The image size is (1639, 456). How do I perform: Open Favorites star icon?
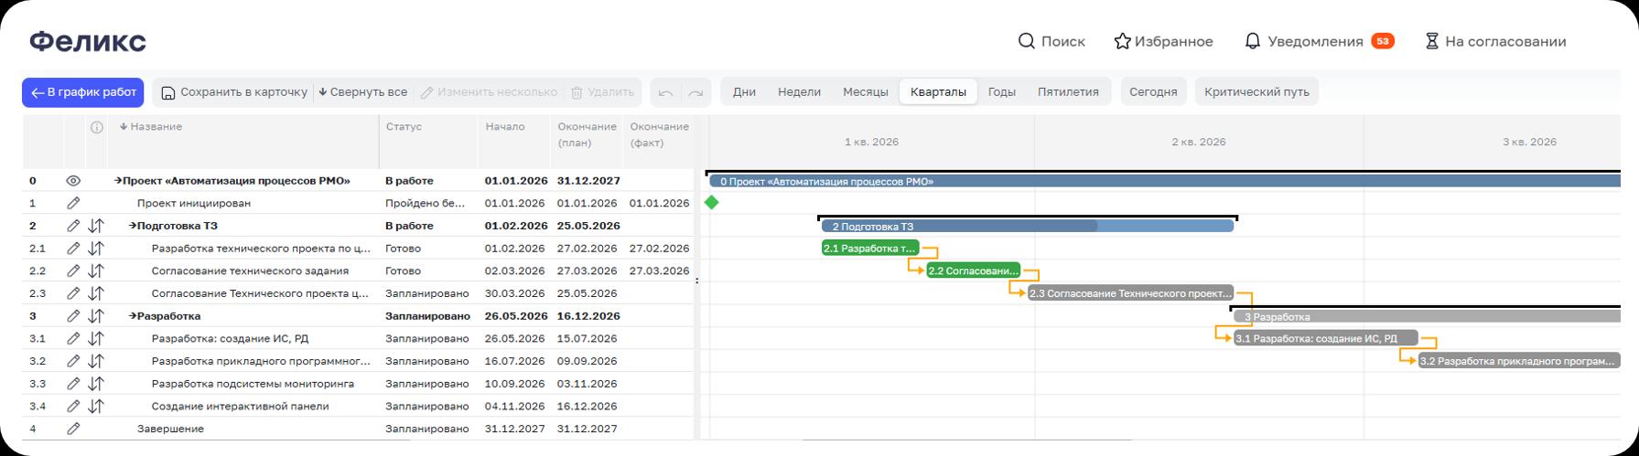1122,41
